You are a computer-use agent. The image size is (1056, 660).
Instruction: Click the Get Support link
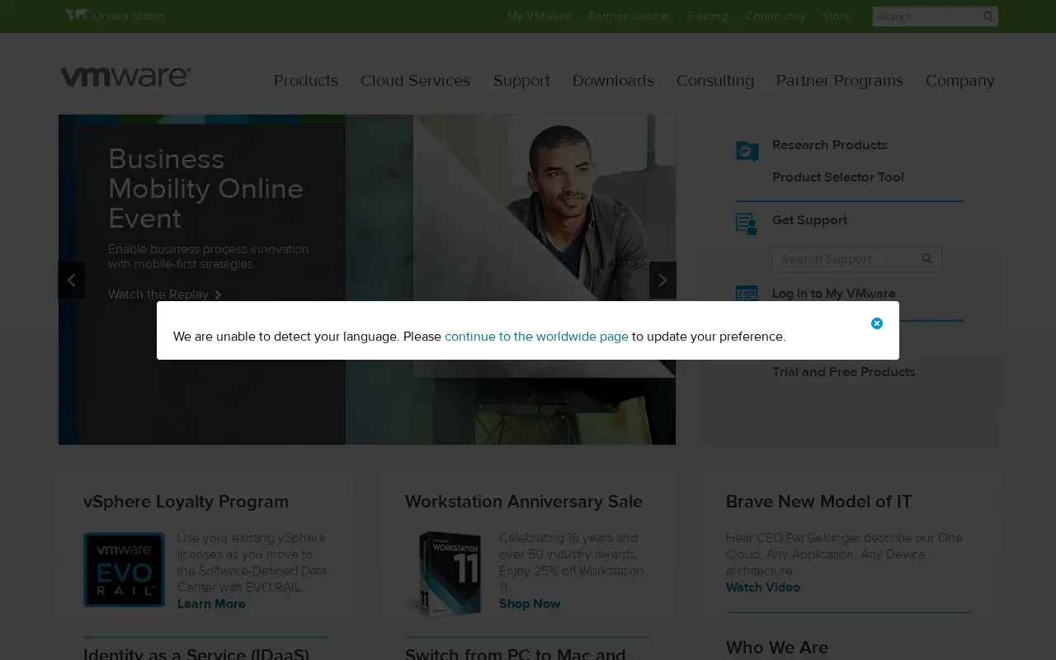(809, 220)
